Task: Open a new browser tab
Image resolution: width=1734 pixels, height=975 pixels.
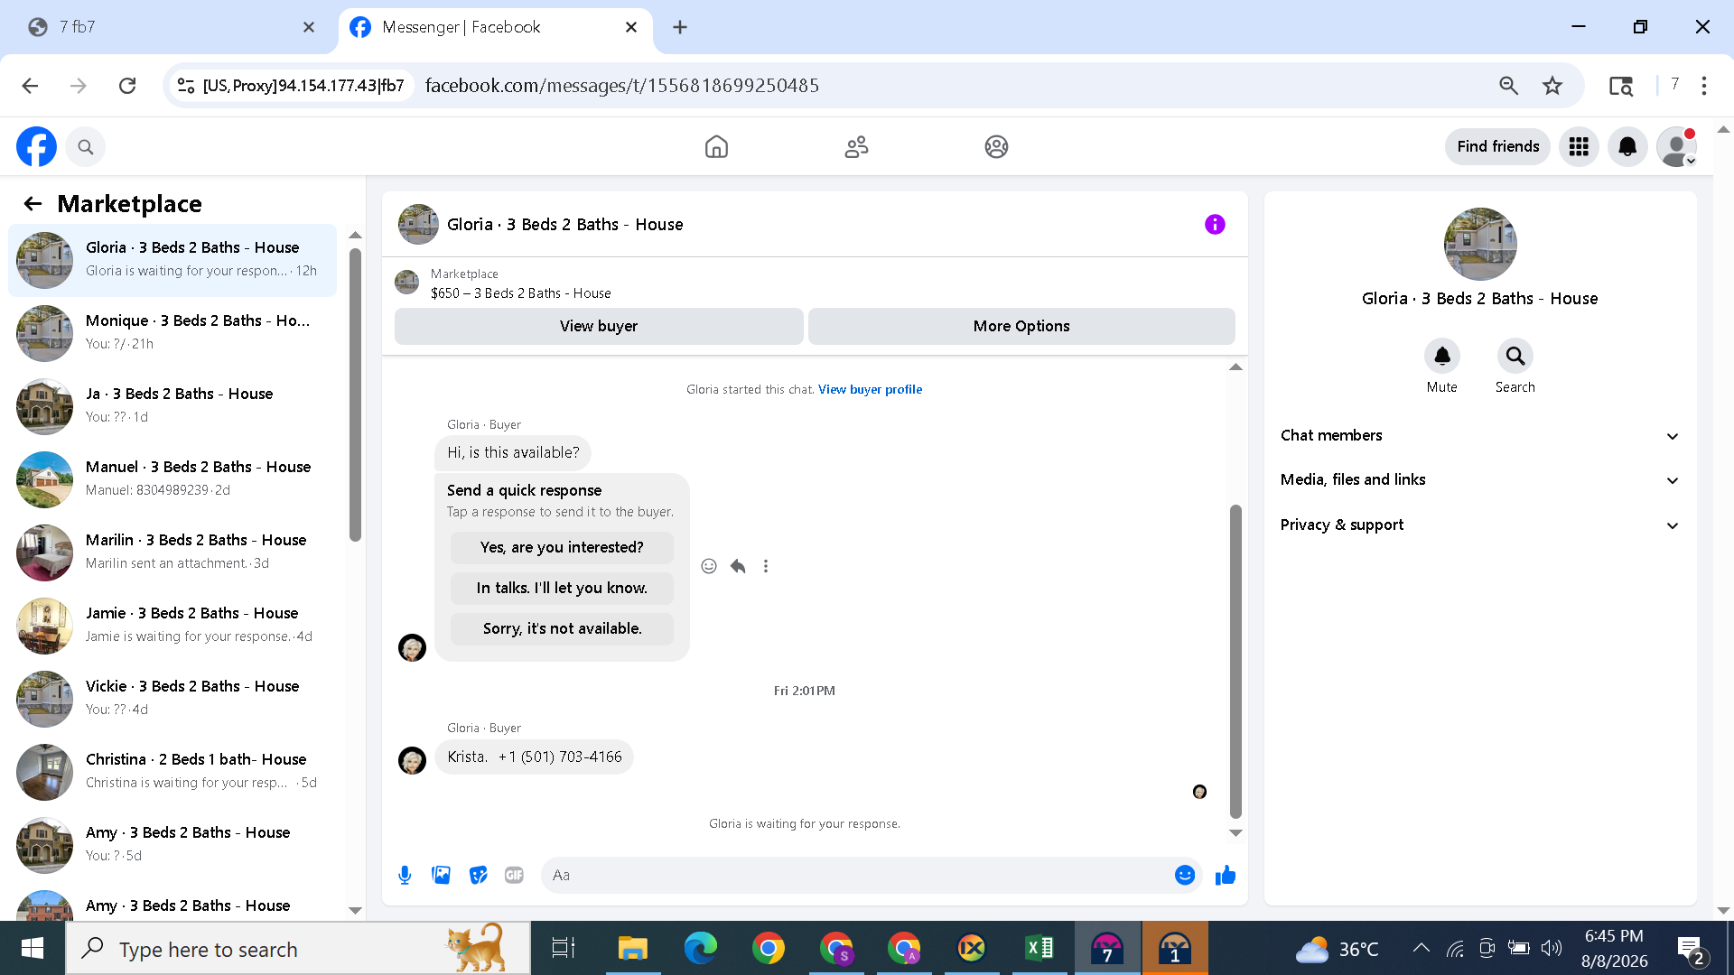Action: 680,27
